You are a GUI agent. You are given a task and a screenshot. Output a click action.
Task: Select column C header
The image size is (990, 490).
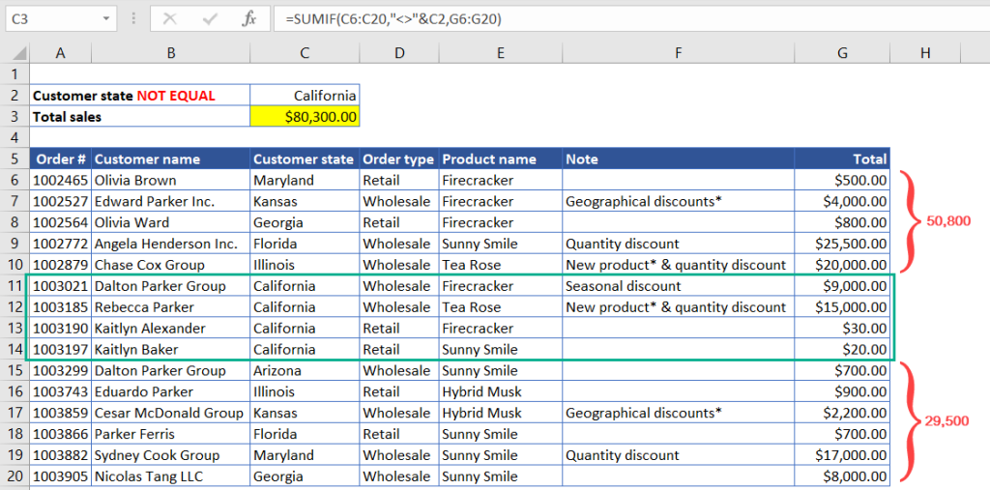305,53
